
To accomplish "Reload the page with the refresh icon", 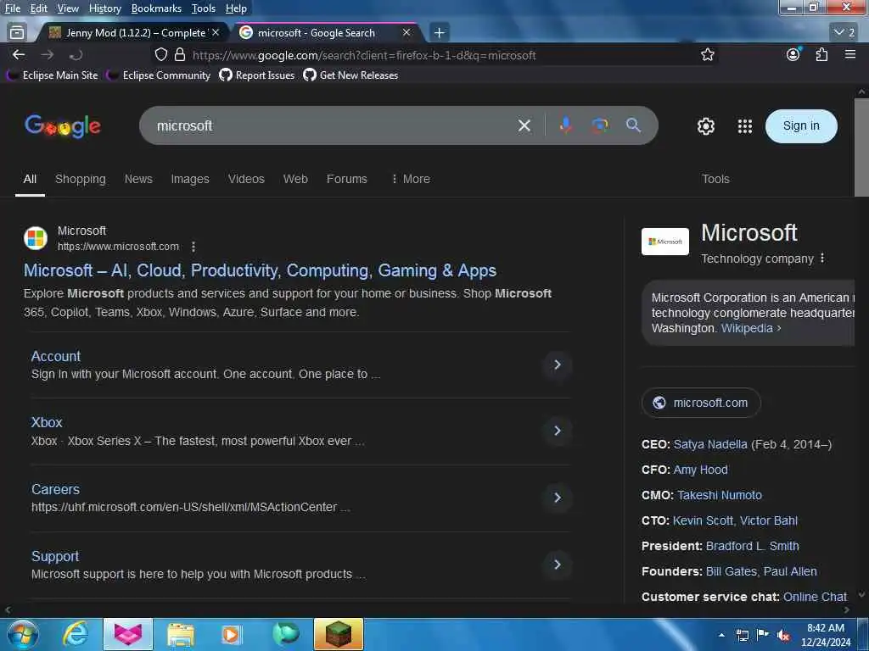I will pos(76,55).
